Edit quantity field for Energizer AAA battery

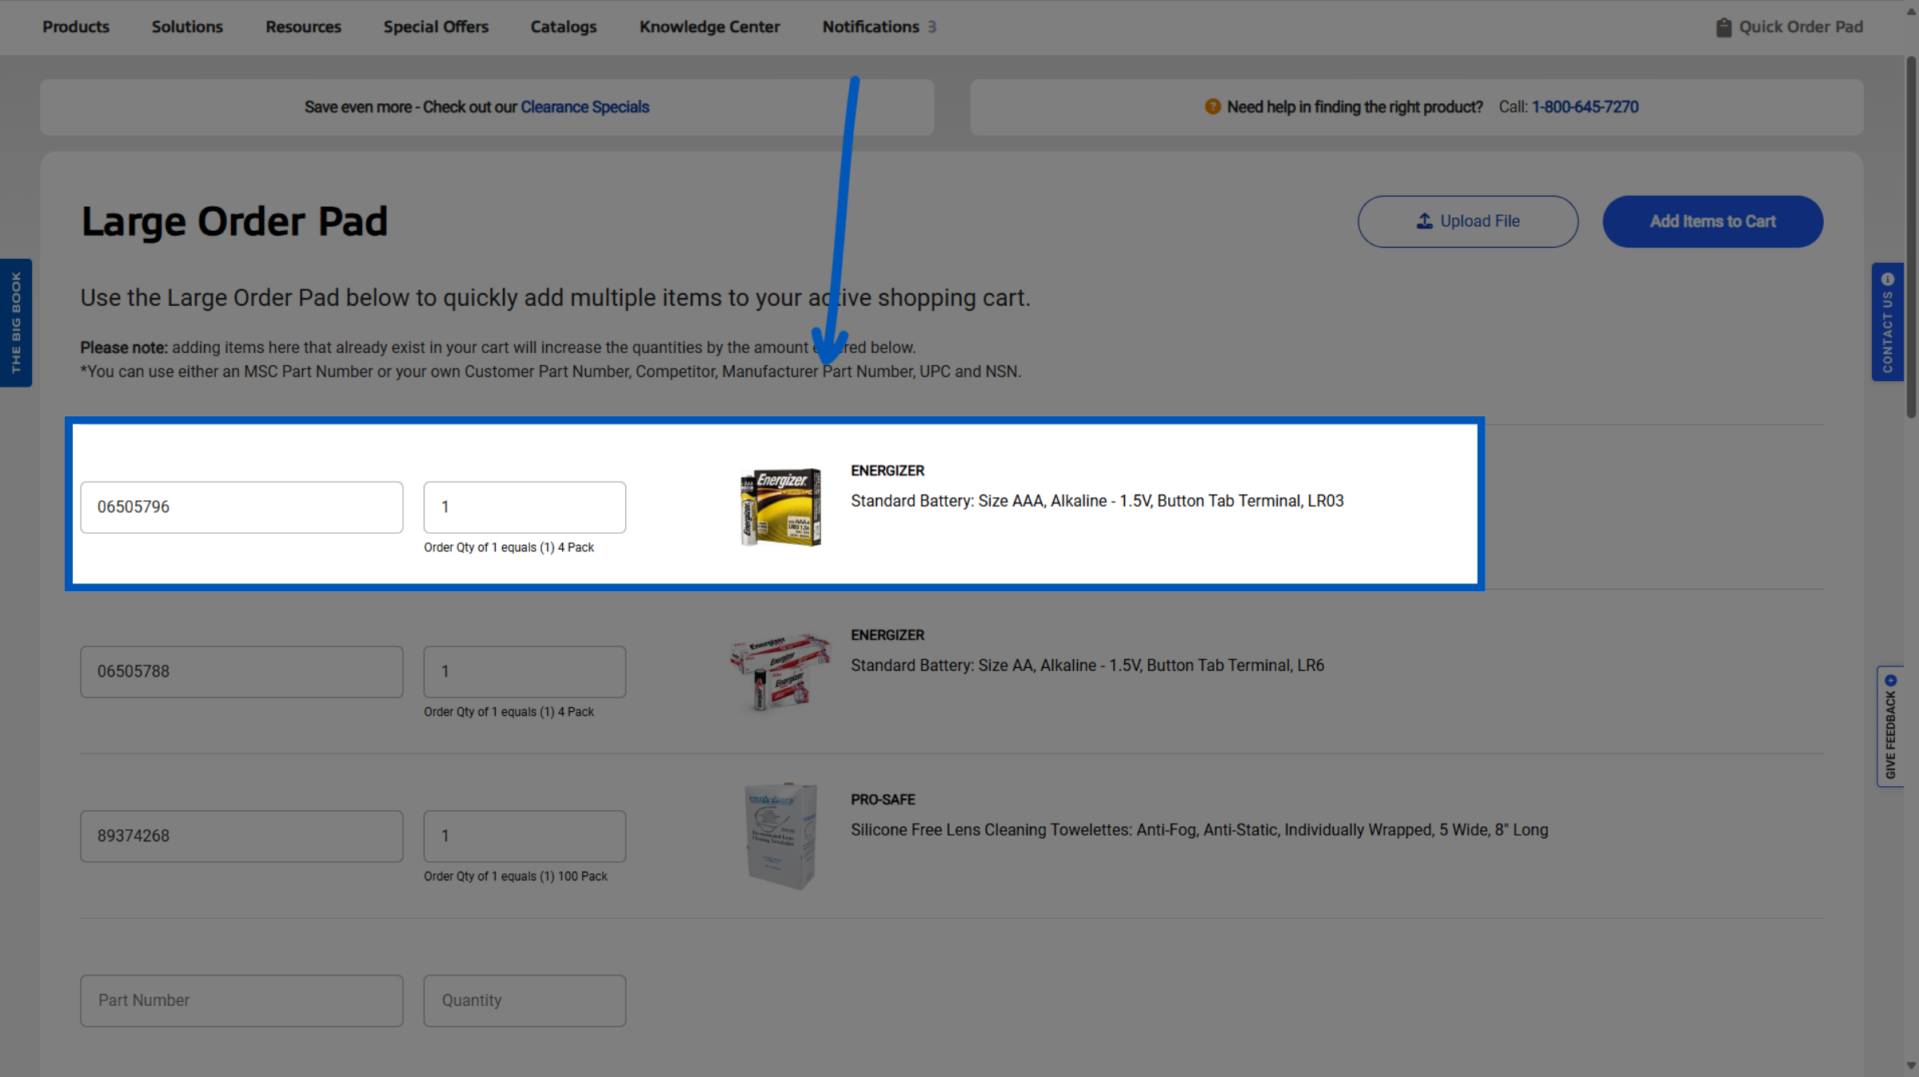coord(525,507)
